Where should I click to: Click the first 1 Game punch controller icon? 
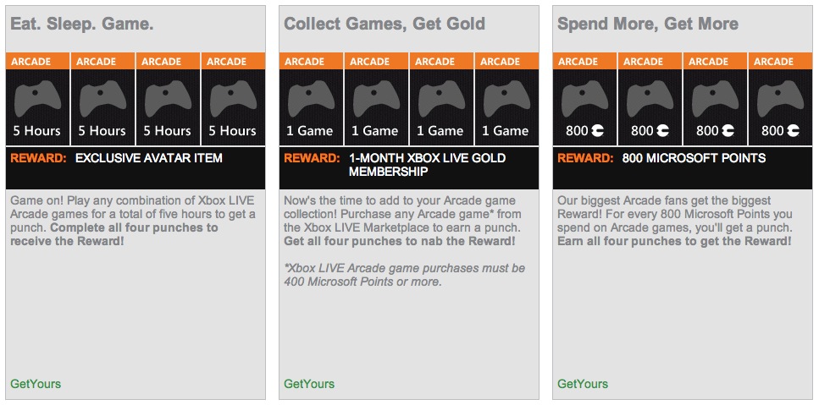click(x=311, y=98)
